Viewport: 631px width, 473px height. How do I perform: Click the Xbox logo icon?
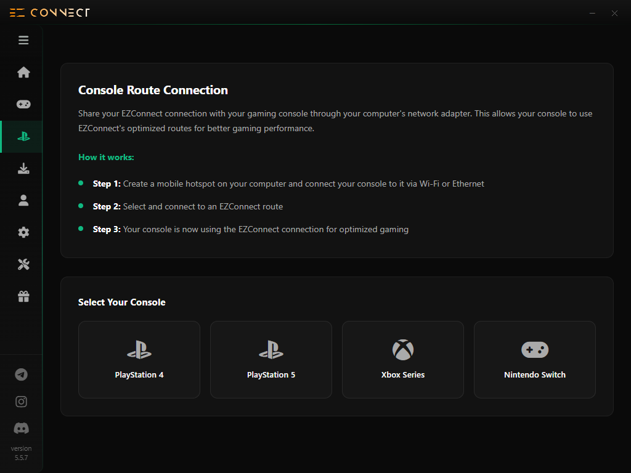click(403, 350)
